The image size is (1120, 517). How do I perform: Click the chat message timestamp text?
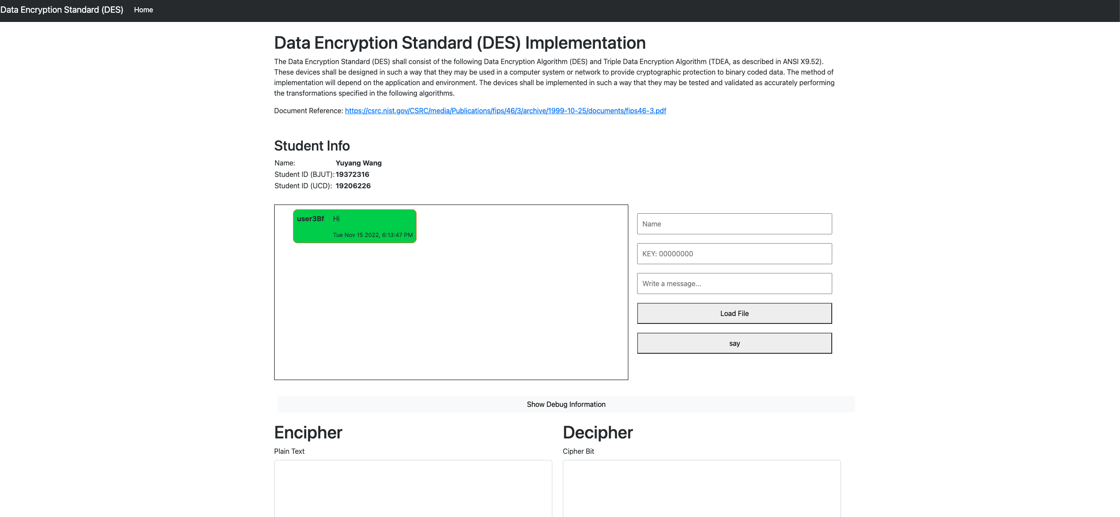point(373,234)
